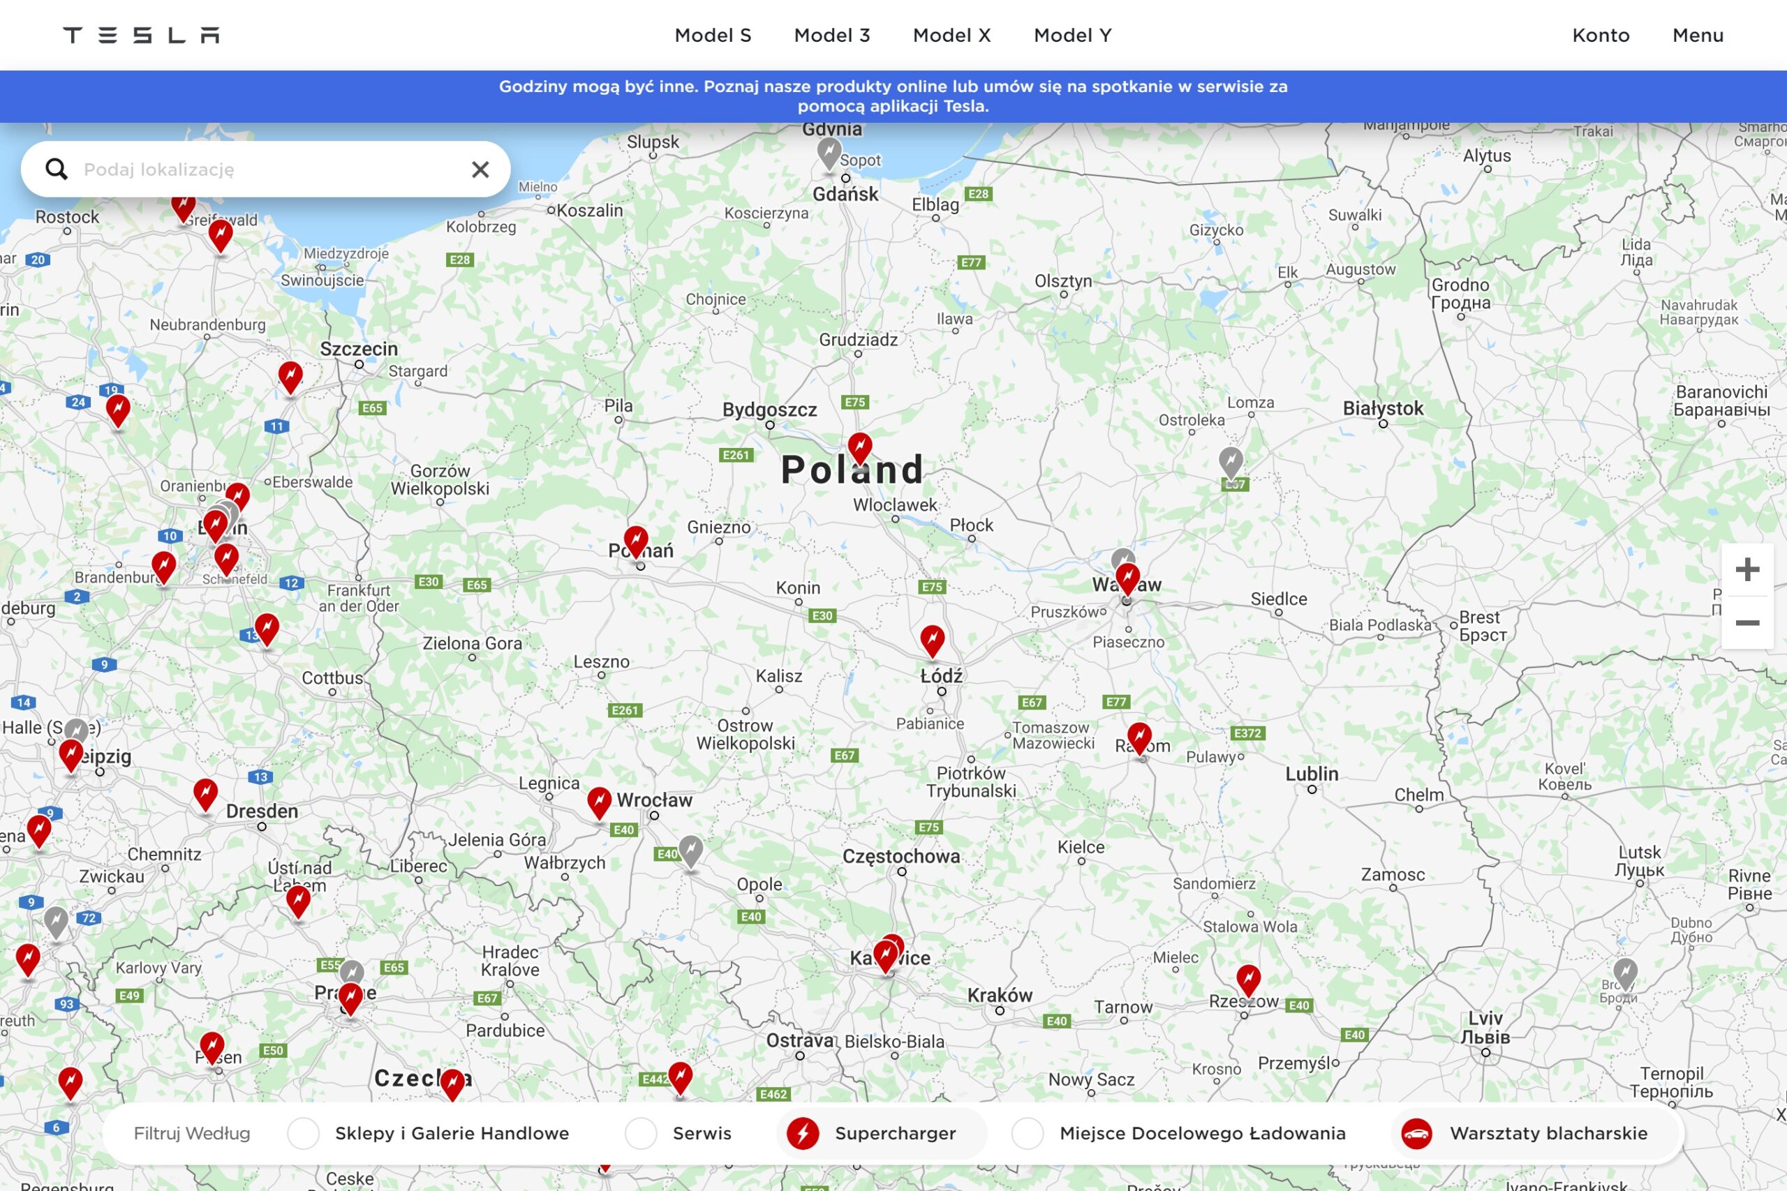Open Model Y page
1787x1191 pixels.
[1072, 35]
